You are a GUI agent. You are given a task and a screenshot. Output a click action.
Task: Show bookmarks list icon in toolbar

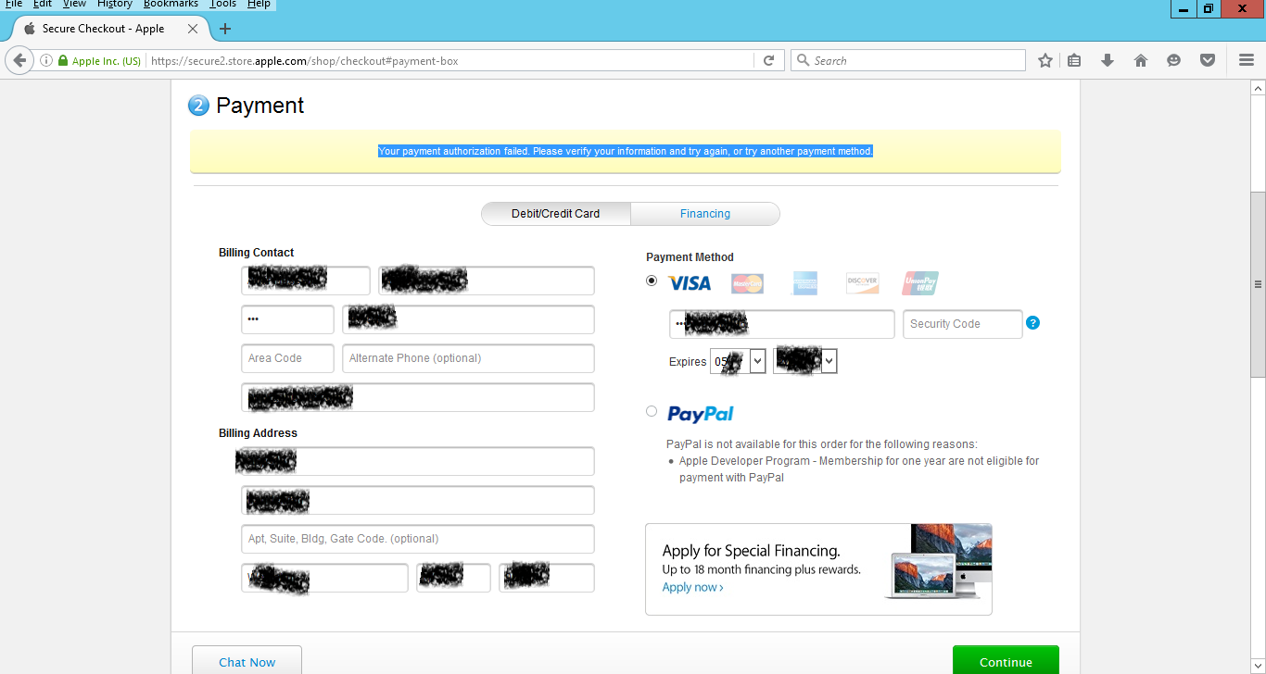1074,61
